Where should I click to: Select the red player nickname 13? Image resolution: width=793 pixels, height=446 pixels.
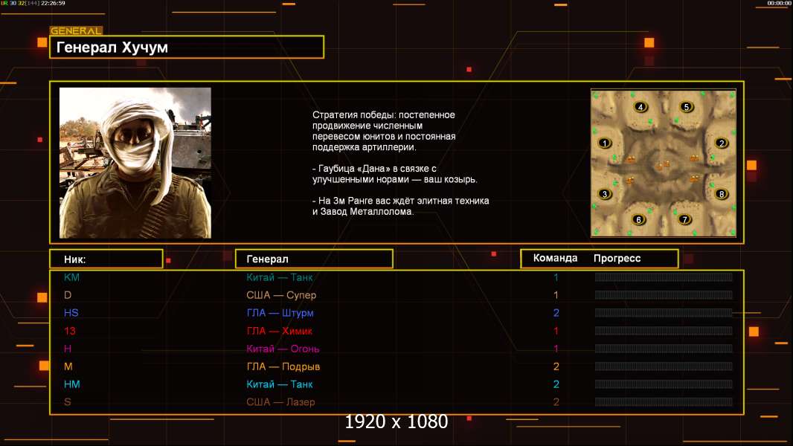point(70,331)
